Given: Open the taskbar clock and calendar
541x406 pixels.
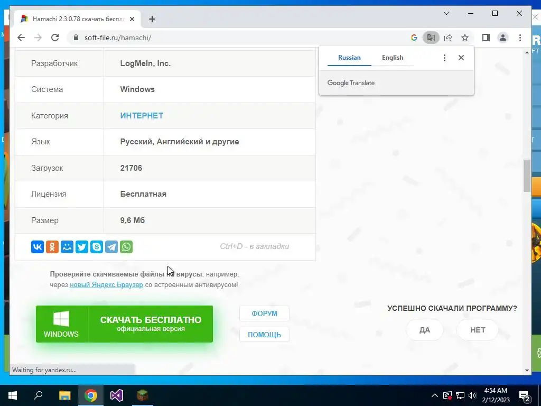Looking at the screenshot, I should tap(496, 395).
